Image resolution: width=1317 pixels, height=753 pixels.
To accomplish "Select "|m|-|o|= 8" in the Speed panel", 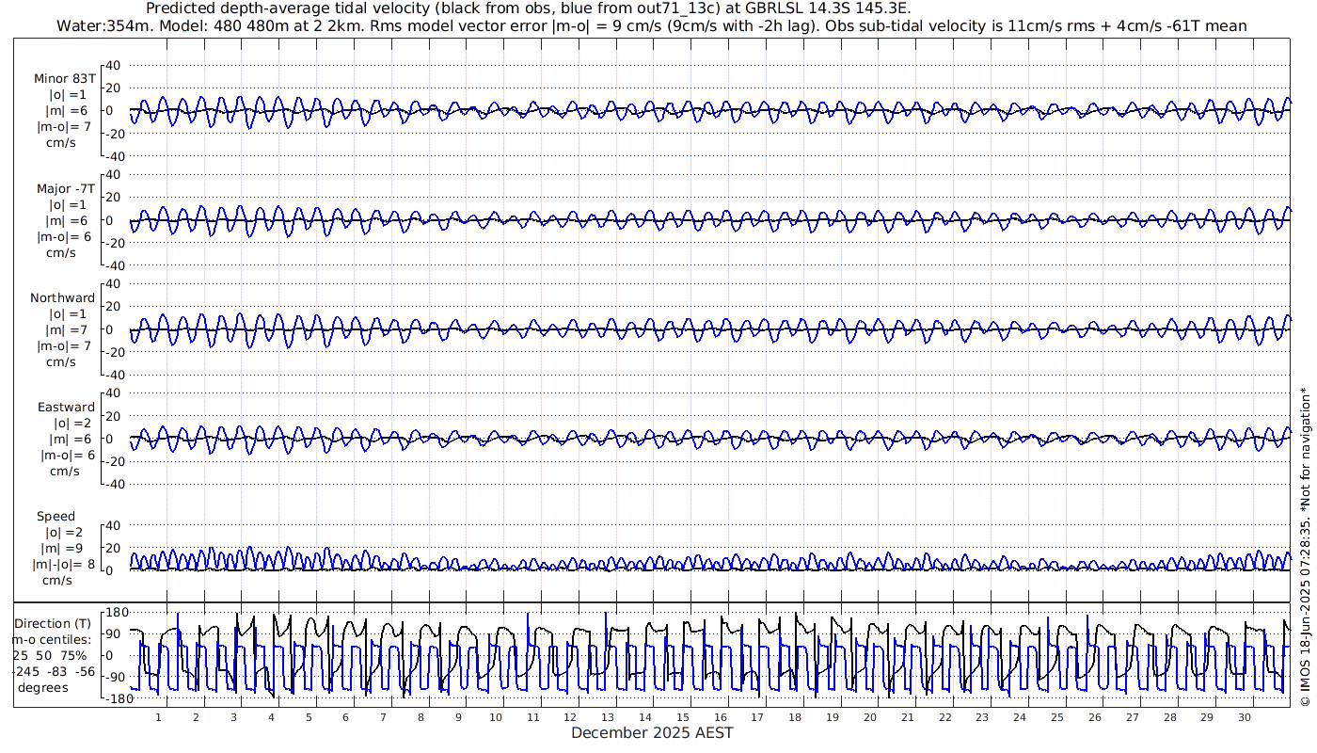I will click(x=63, y=565).
